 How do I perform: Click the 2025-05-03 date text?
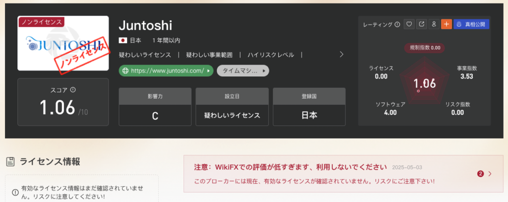click(x=407, y=168)
